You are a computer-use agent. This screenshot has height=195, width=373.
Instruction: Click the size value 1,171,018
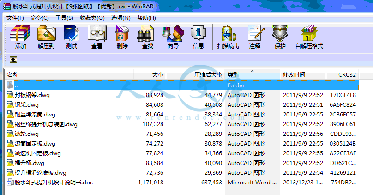pyautogui.click(x=151, y=183)
